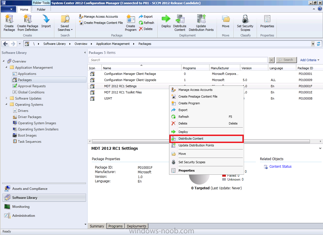Choose Distribute Content in context menu

point(206,139)
